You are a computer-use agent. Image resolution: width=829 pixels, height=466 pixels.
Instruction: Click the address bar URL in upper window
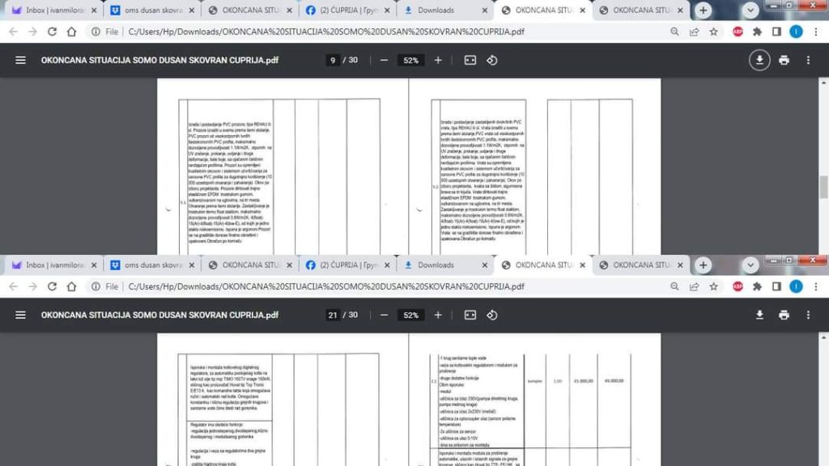[324, 32]
